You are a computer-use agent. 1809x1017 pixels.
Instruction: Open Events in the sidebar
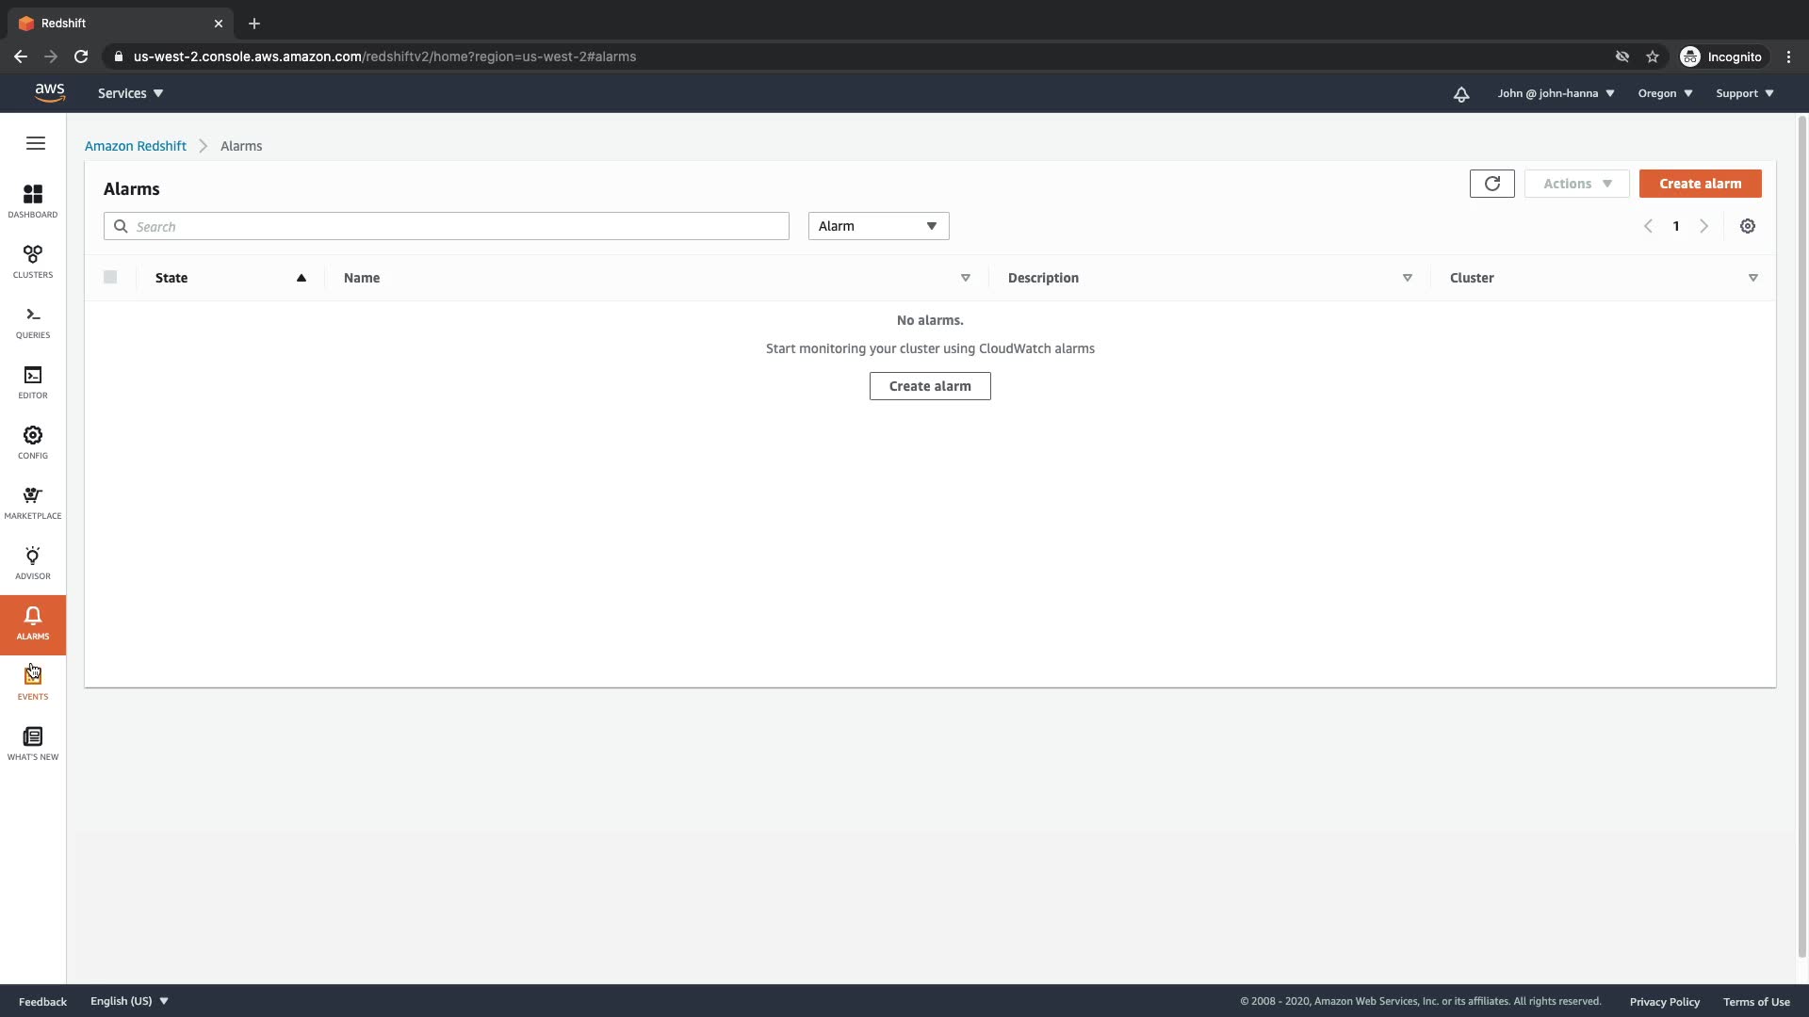33,683
